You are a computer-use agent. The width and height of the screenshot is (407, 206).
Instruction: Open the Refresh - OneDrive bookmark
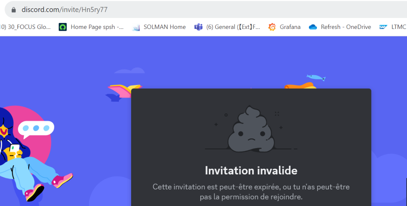click(346, 27)
